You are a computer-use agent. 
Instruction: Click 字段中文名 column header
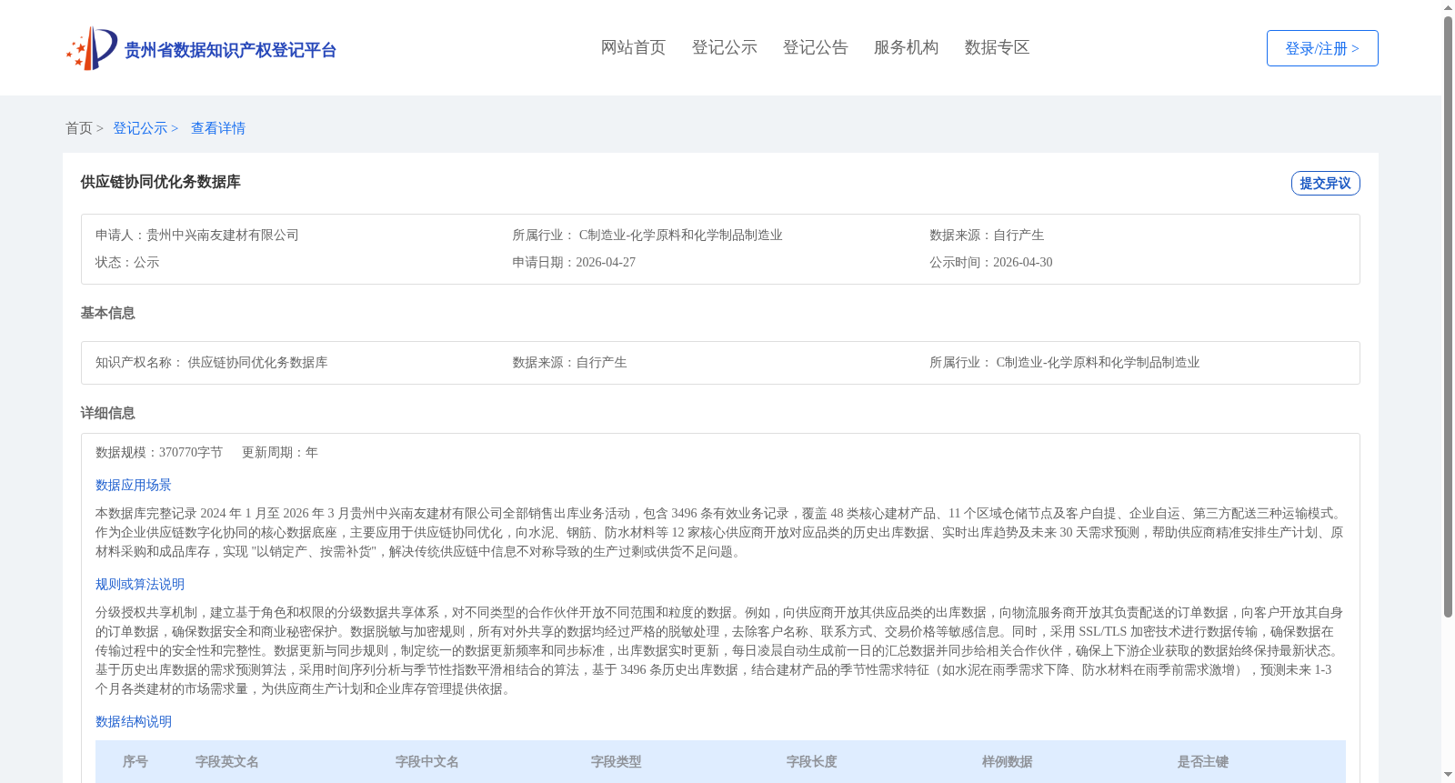(427, 761)
